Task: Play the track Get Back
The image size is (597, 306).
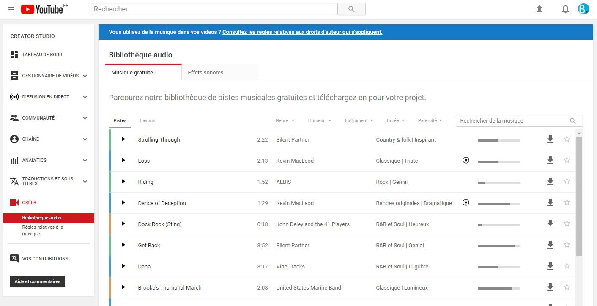Action: 123,245
